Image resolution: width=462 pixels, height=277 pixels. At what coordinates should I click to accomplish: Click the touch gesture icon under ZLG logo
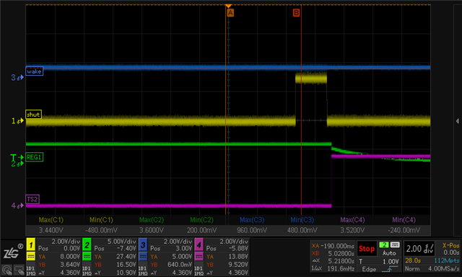6,270
